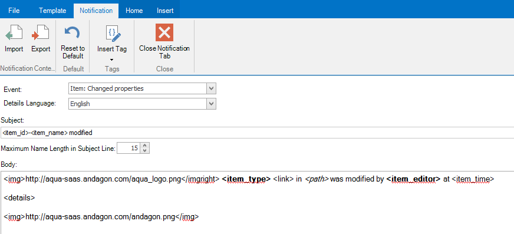Click the Reset to Default icon

[x=73, y=33]
